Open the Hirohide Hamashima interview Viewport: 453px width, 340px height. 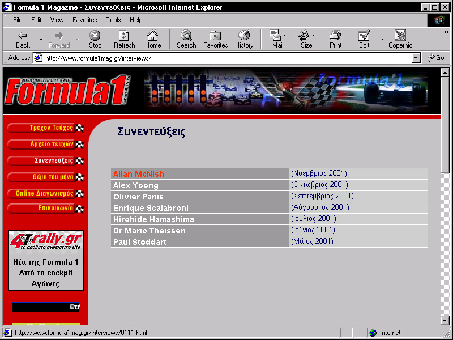click(153, 219)
